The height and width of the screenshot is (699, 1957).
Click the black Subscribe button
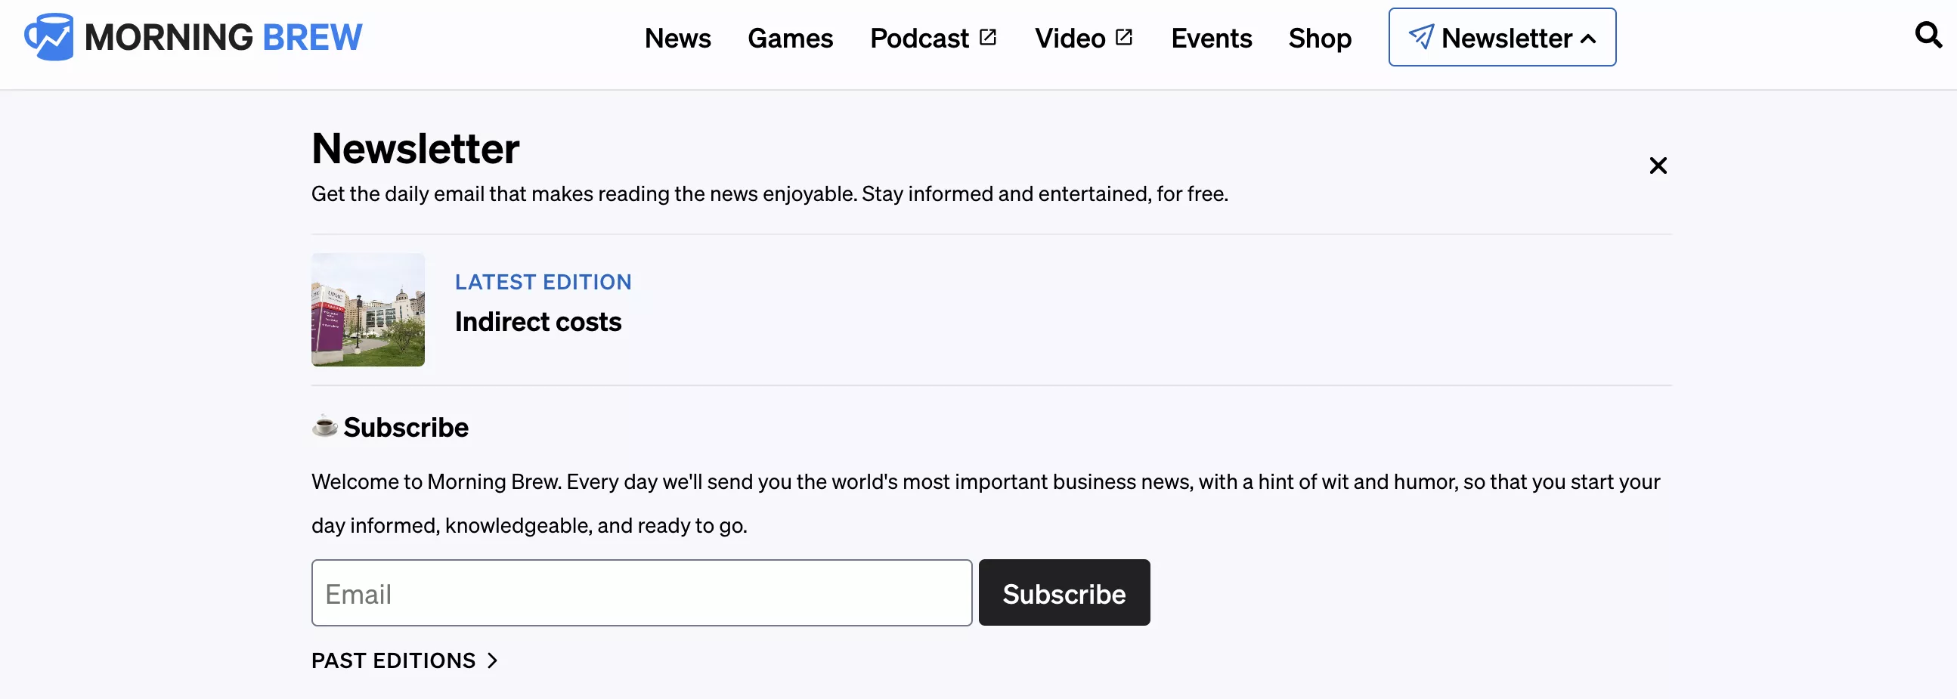[x=1064, y=592]
